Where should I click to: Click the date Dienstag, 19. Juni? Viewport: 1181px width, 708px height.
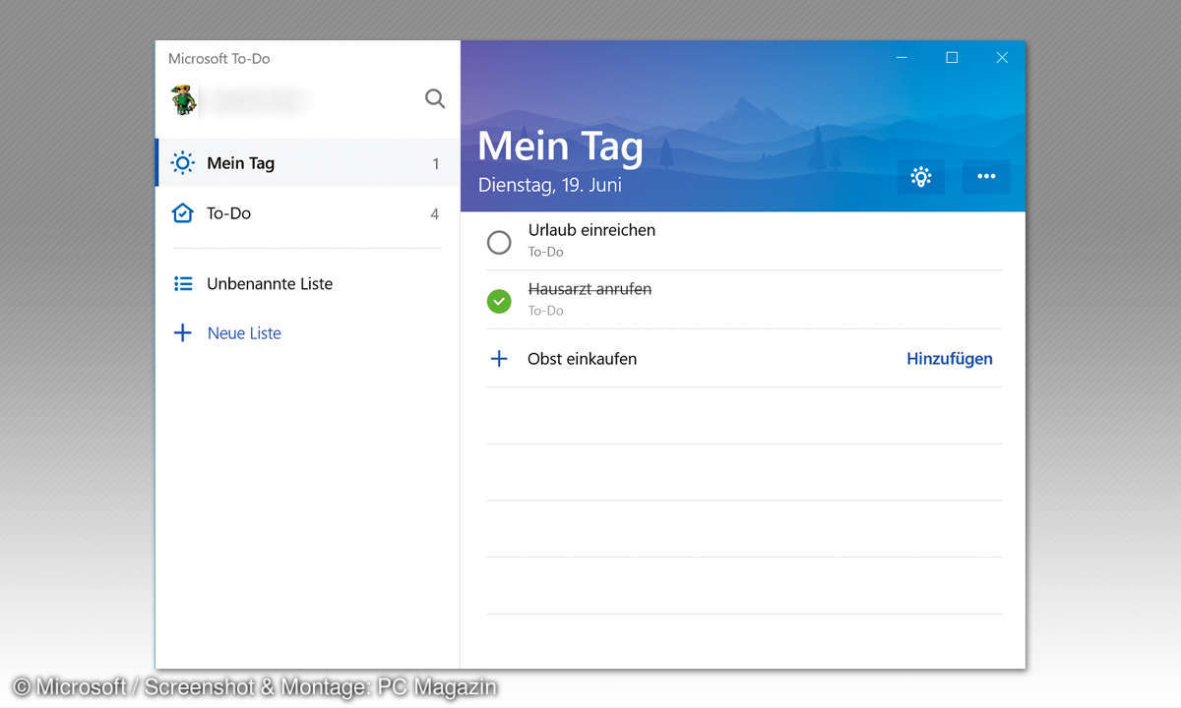coord(549,185)
